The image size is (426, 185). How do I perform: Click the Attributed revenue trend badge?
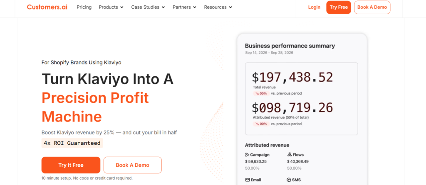coord(260,124)
